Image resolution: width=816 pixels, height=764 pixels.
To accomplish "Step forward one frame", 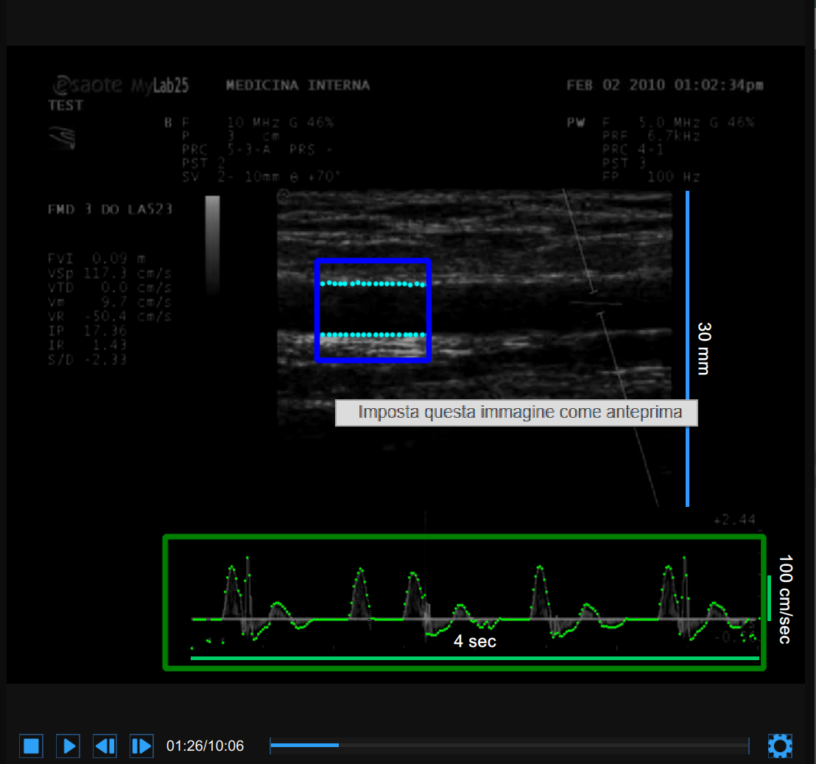I will tap(141, 746).
